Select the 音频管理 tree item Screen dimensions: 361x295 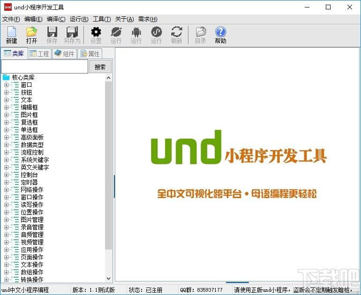pyautogui.click(x=32, y=235)
